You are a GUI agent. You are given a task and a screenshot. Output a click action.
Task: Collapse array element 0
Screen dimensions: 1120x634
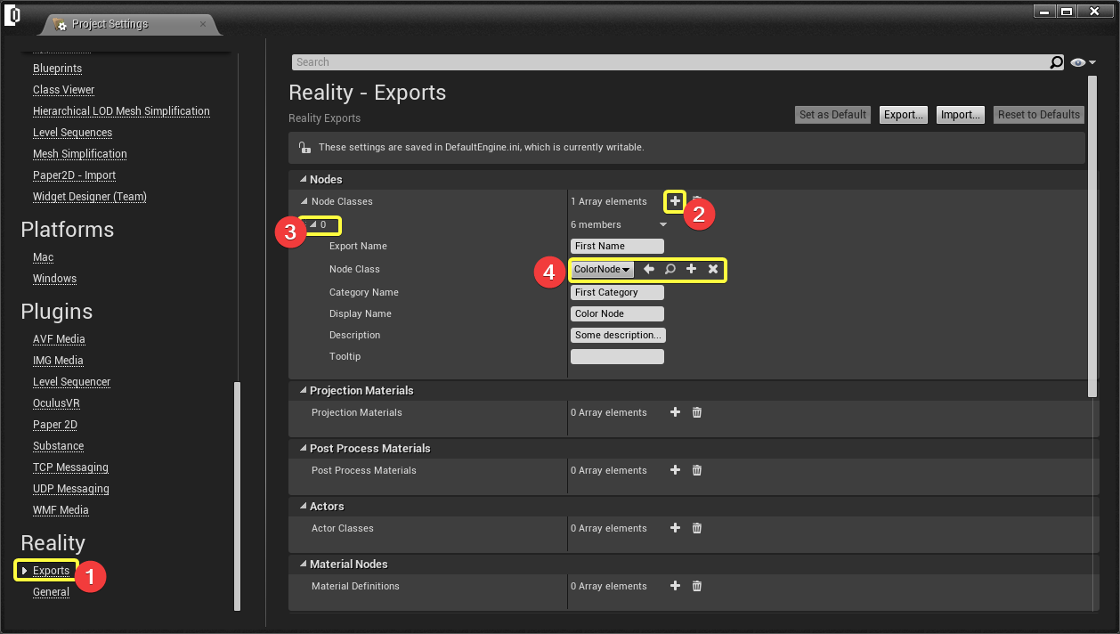[x=312, y=225]
